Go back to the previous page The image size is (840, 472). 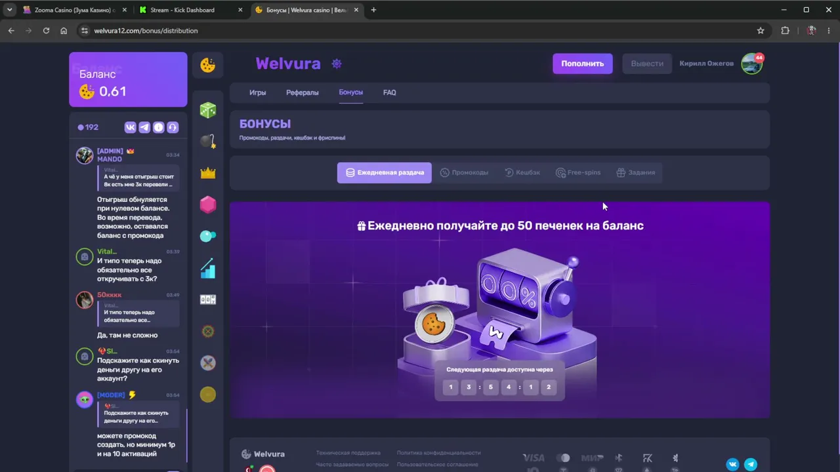coord(11,31)
